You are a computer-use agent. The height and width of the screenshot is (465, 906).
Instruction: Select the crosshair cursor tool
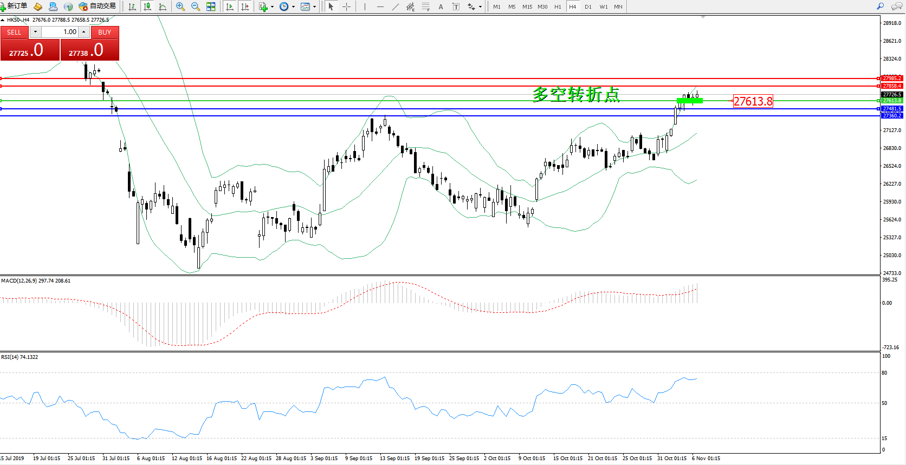[x=346, y=6]
